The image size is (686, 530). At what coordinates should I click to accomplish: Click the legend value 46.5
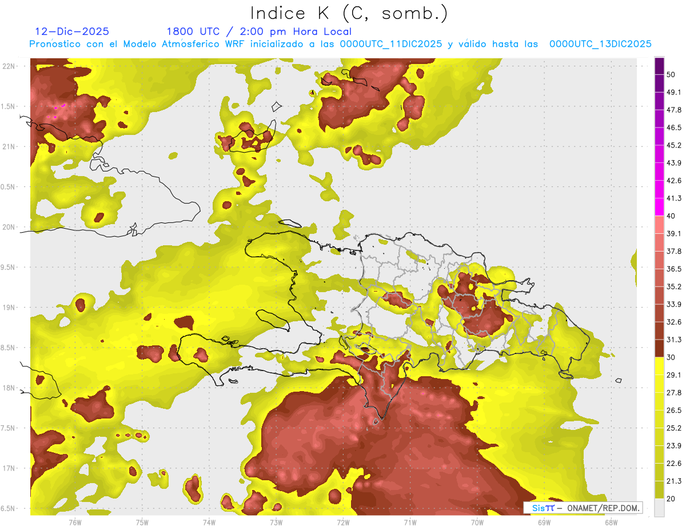674,127
